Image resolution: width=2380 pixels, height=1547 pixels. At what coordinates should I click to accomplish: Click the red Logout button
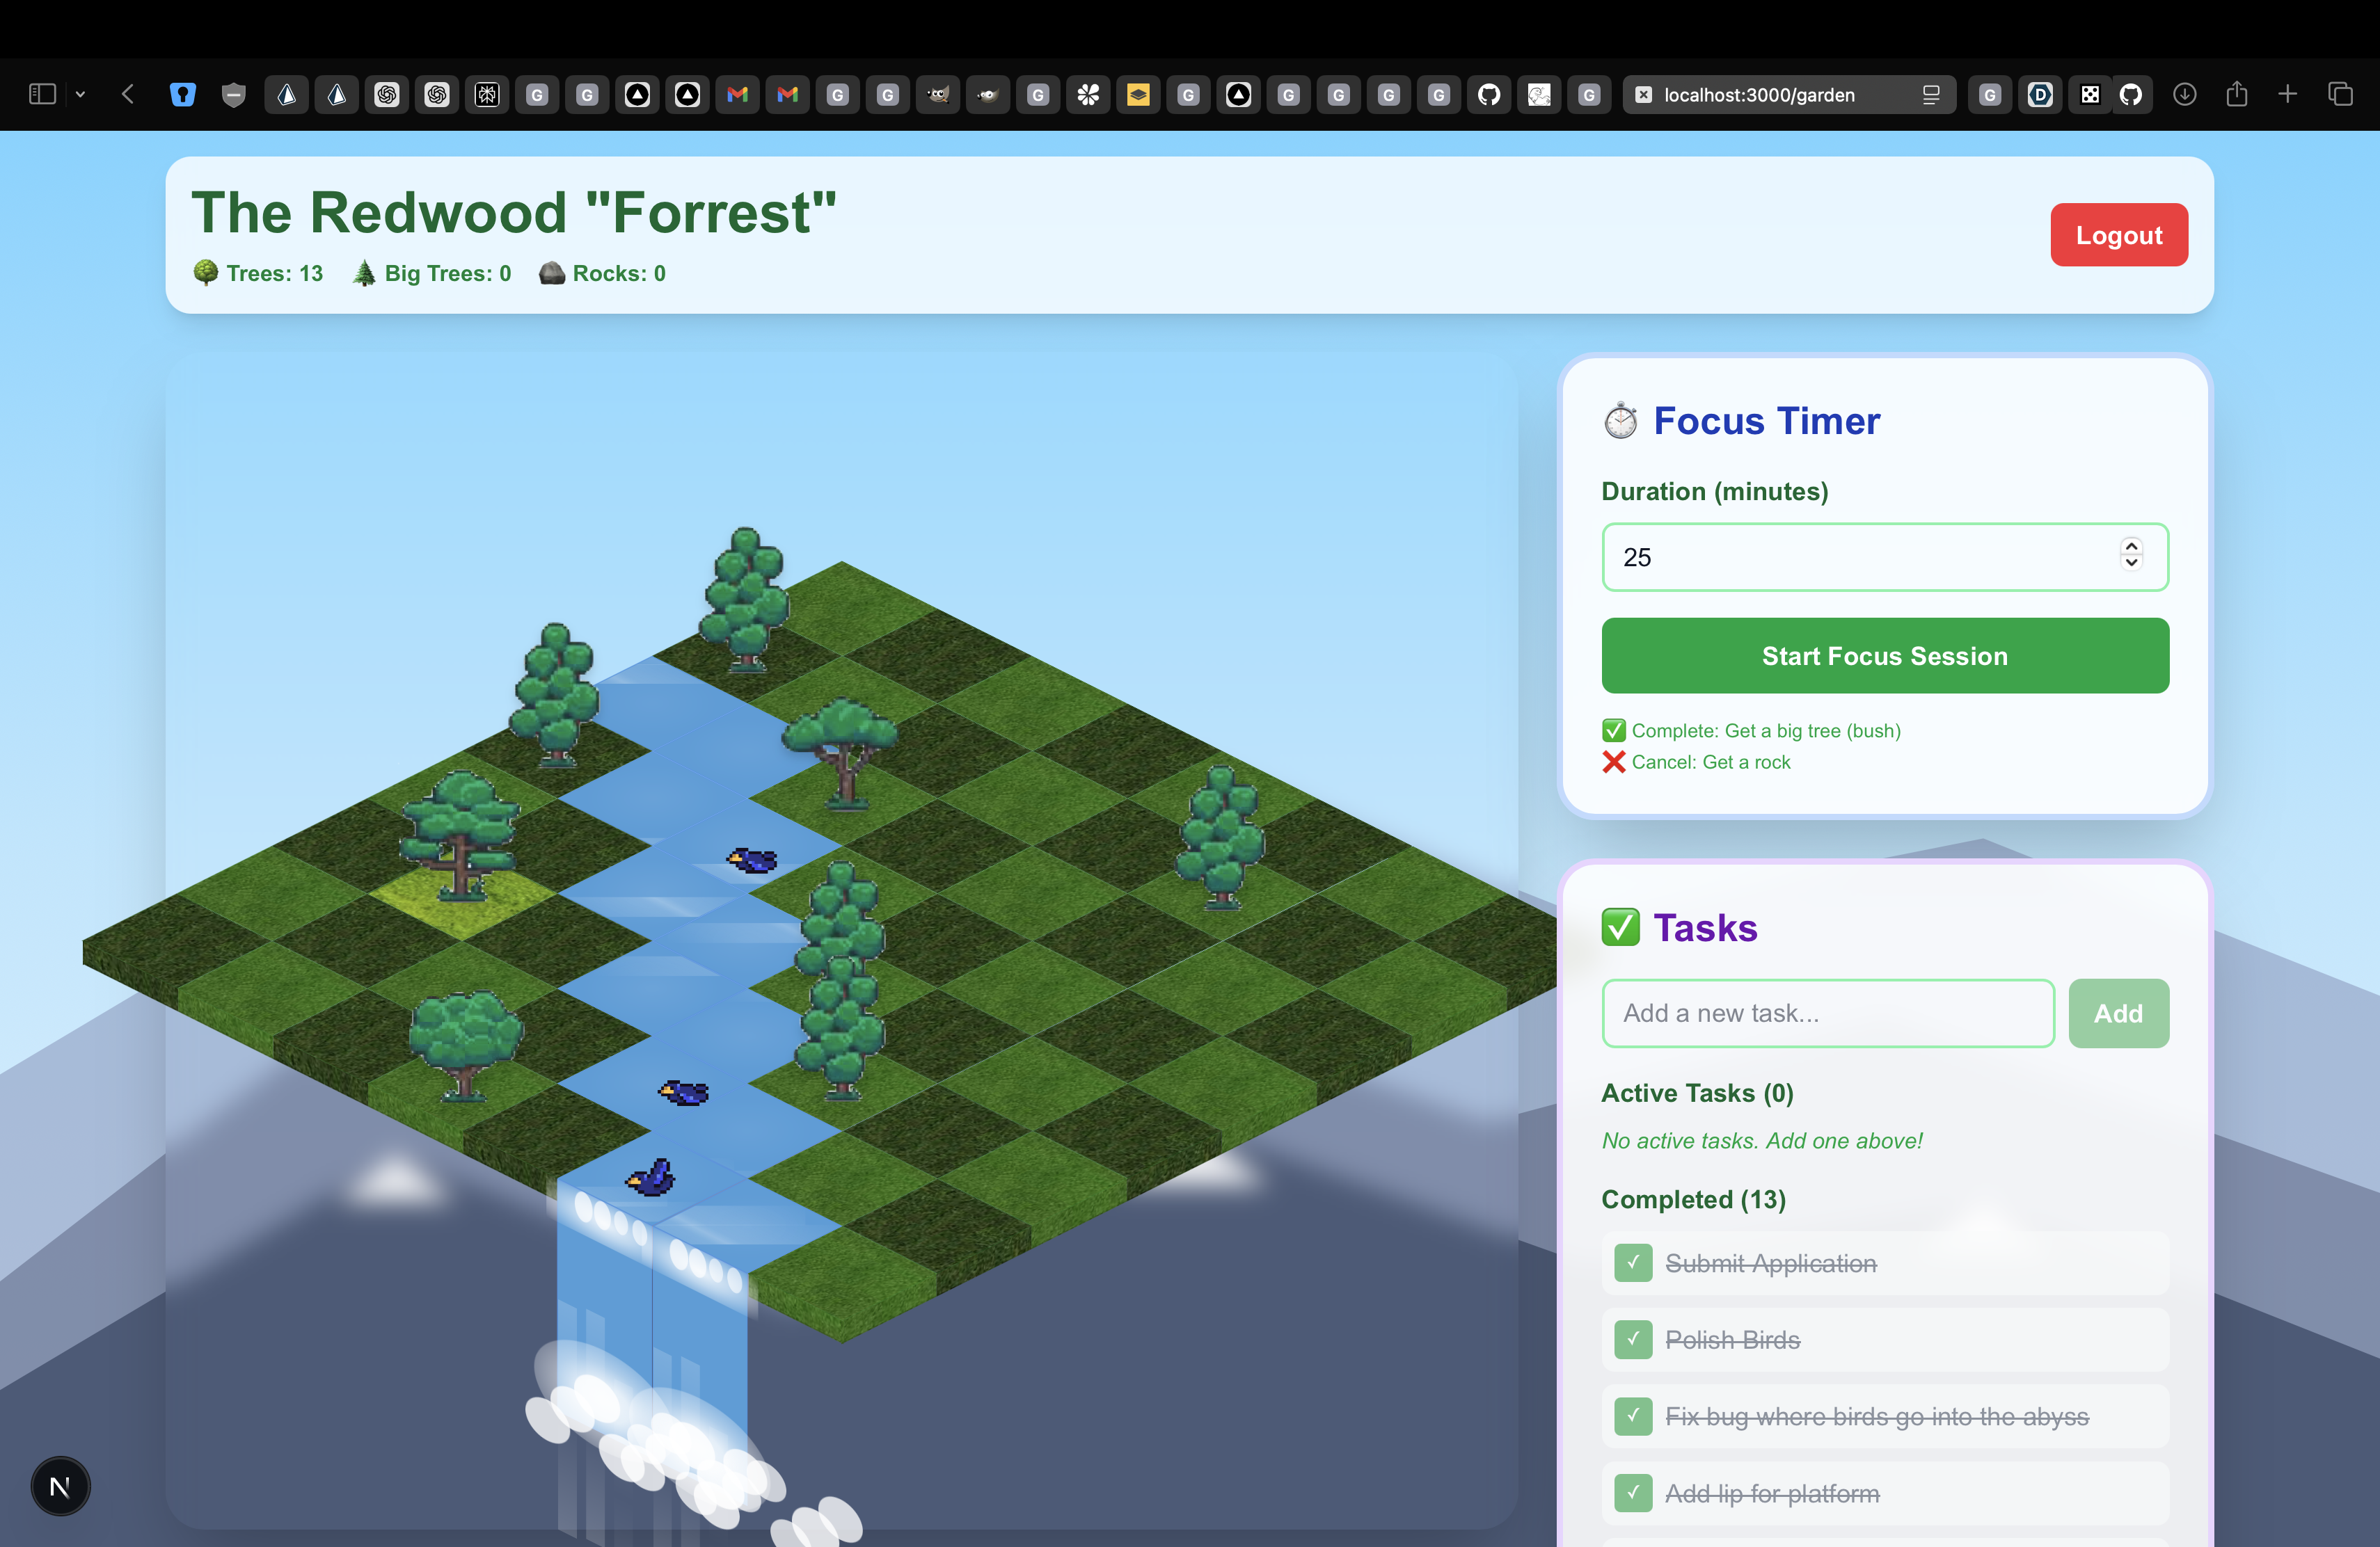[2118, 235]
